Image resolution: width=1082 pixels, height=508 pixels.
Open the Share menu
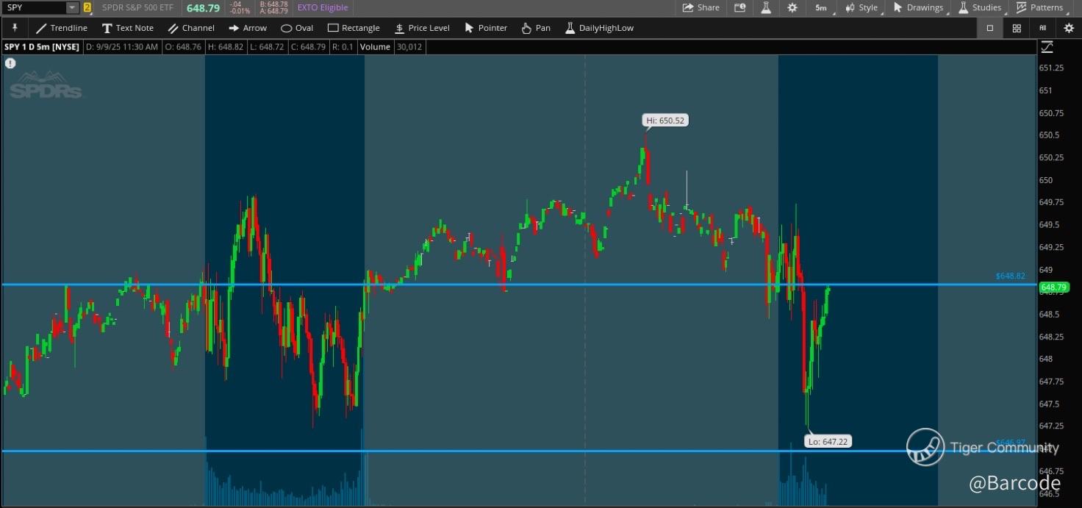[x=701, y=7]
